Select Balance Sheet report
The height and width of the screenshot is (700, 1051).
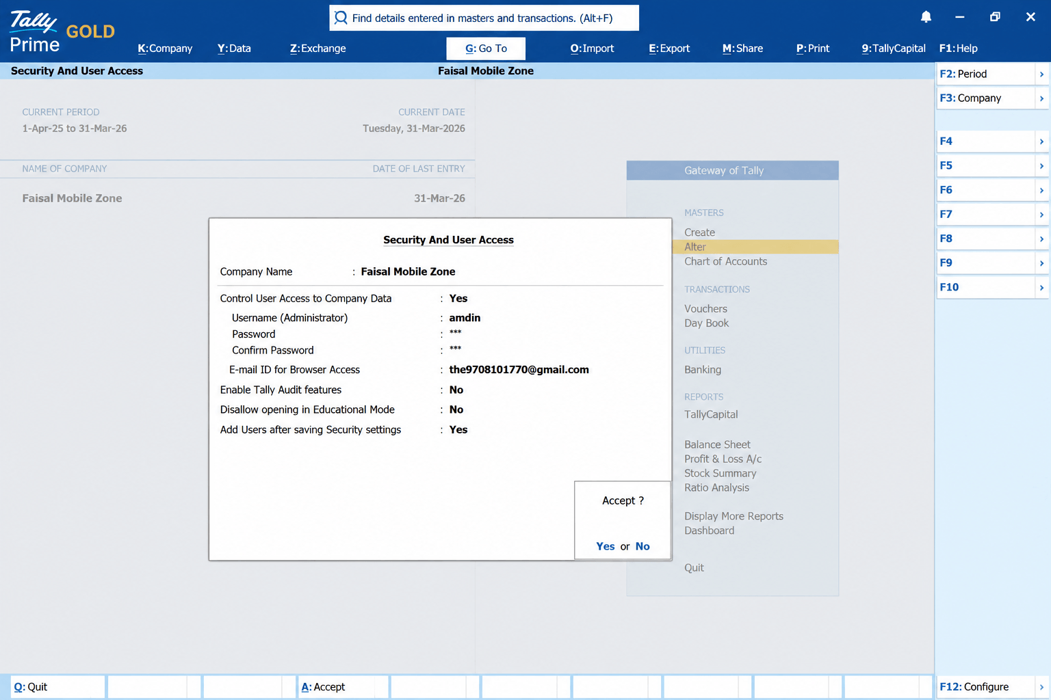717,444
